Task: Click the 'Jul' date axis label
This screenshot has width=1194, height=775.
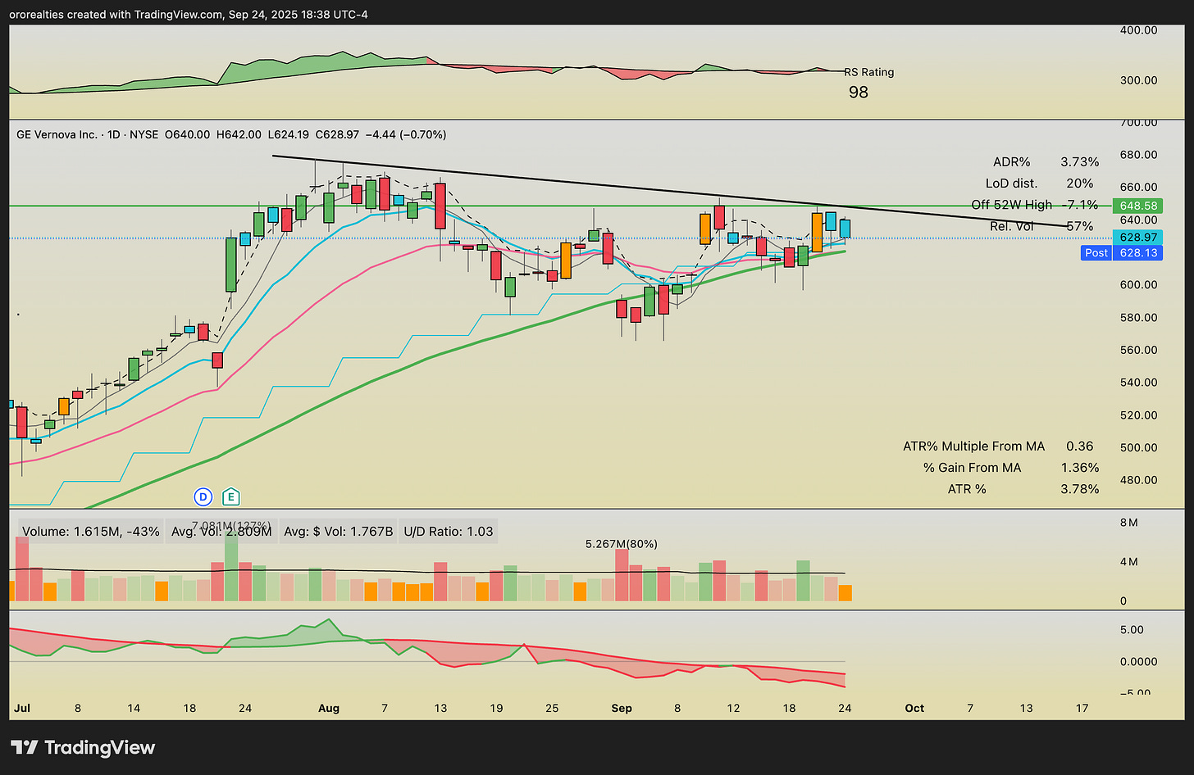Action: coord(22,708)
